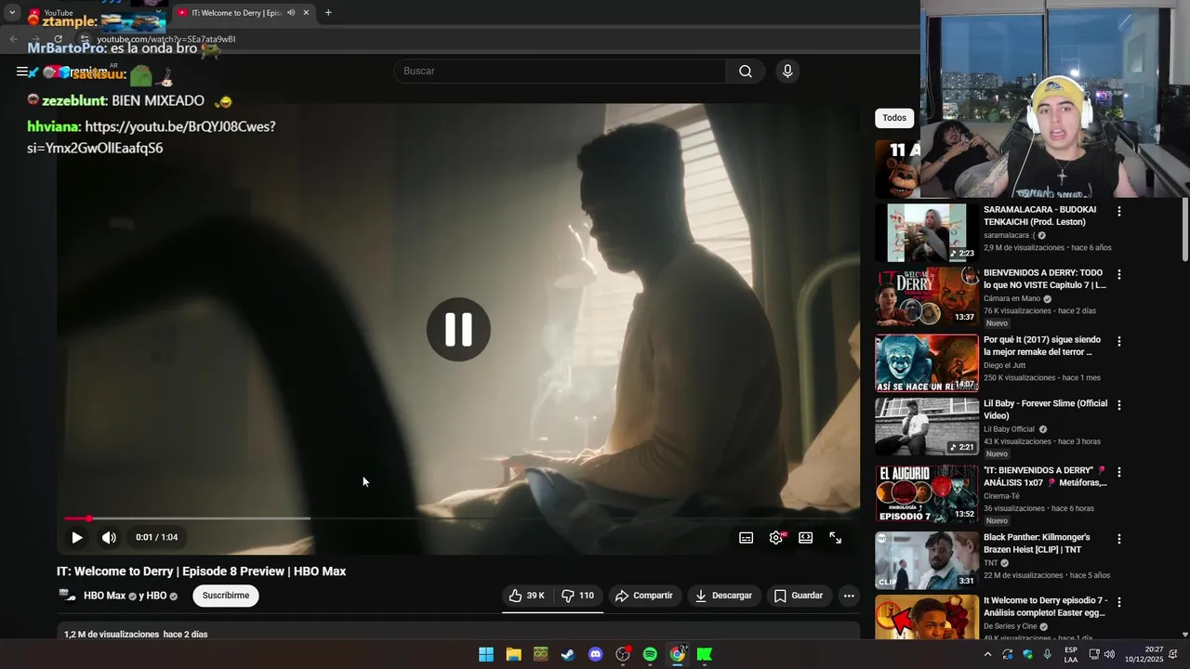Open the tray microphone indicator
The image size is (1190, 669).
1048,654
